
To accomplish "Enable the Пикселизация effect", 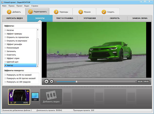I will [6, 48].
